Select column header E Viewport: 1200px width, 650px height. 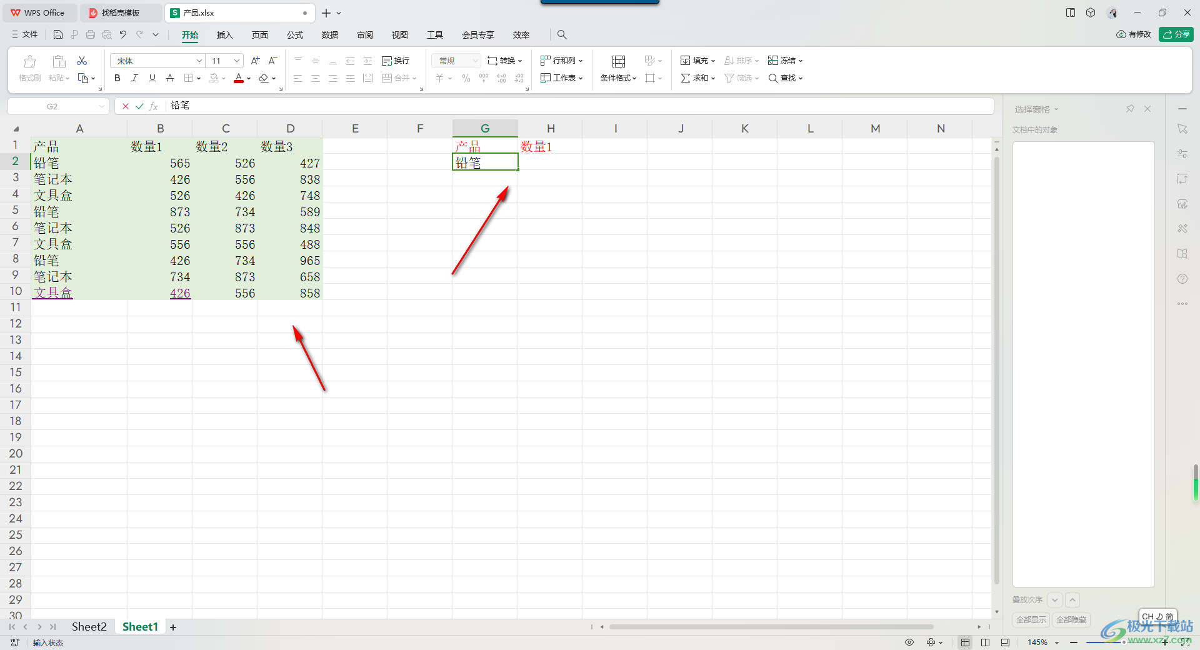[x=355, y=129]
